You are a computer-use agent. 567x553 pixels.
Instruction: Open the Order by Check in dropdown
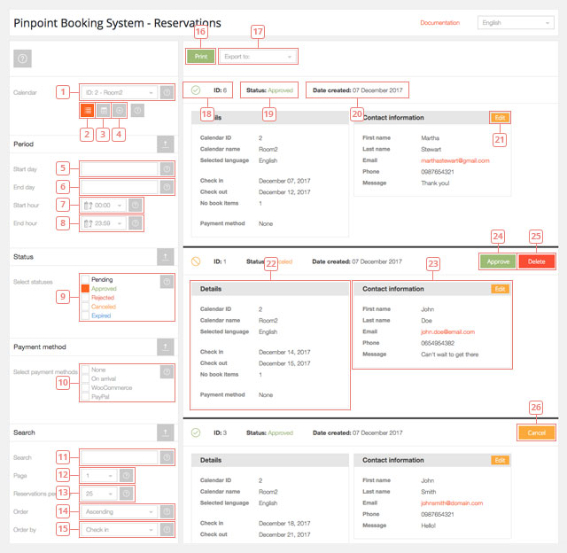(120, 530)
